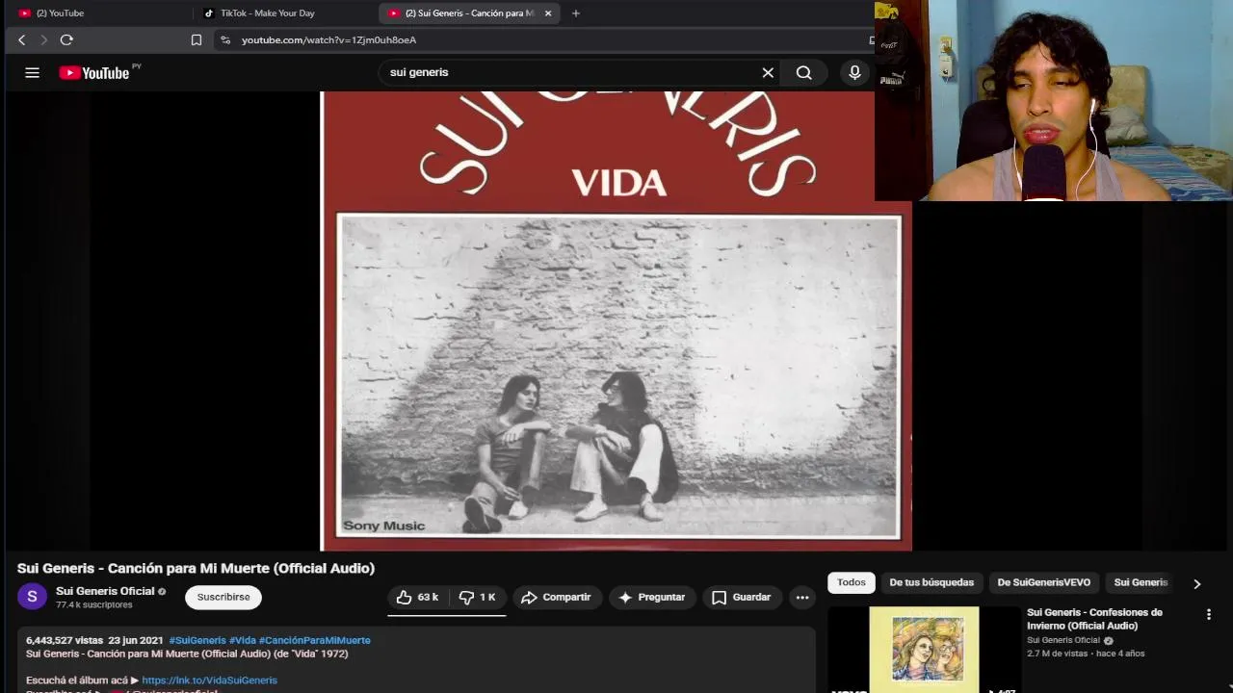Go to YouTube home via logo
Screen dimensions: 1233x693
click(94, 73)
